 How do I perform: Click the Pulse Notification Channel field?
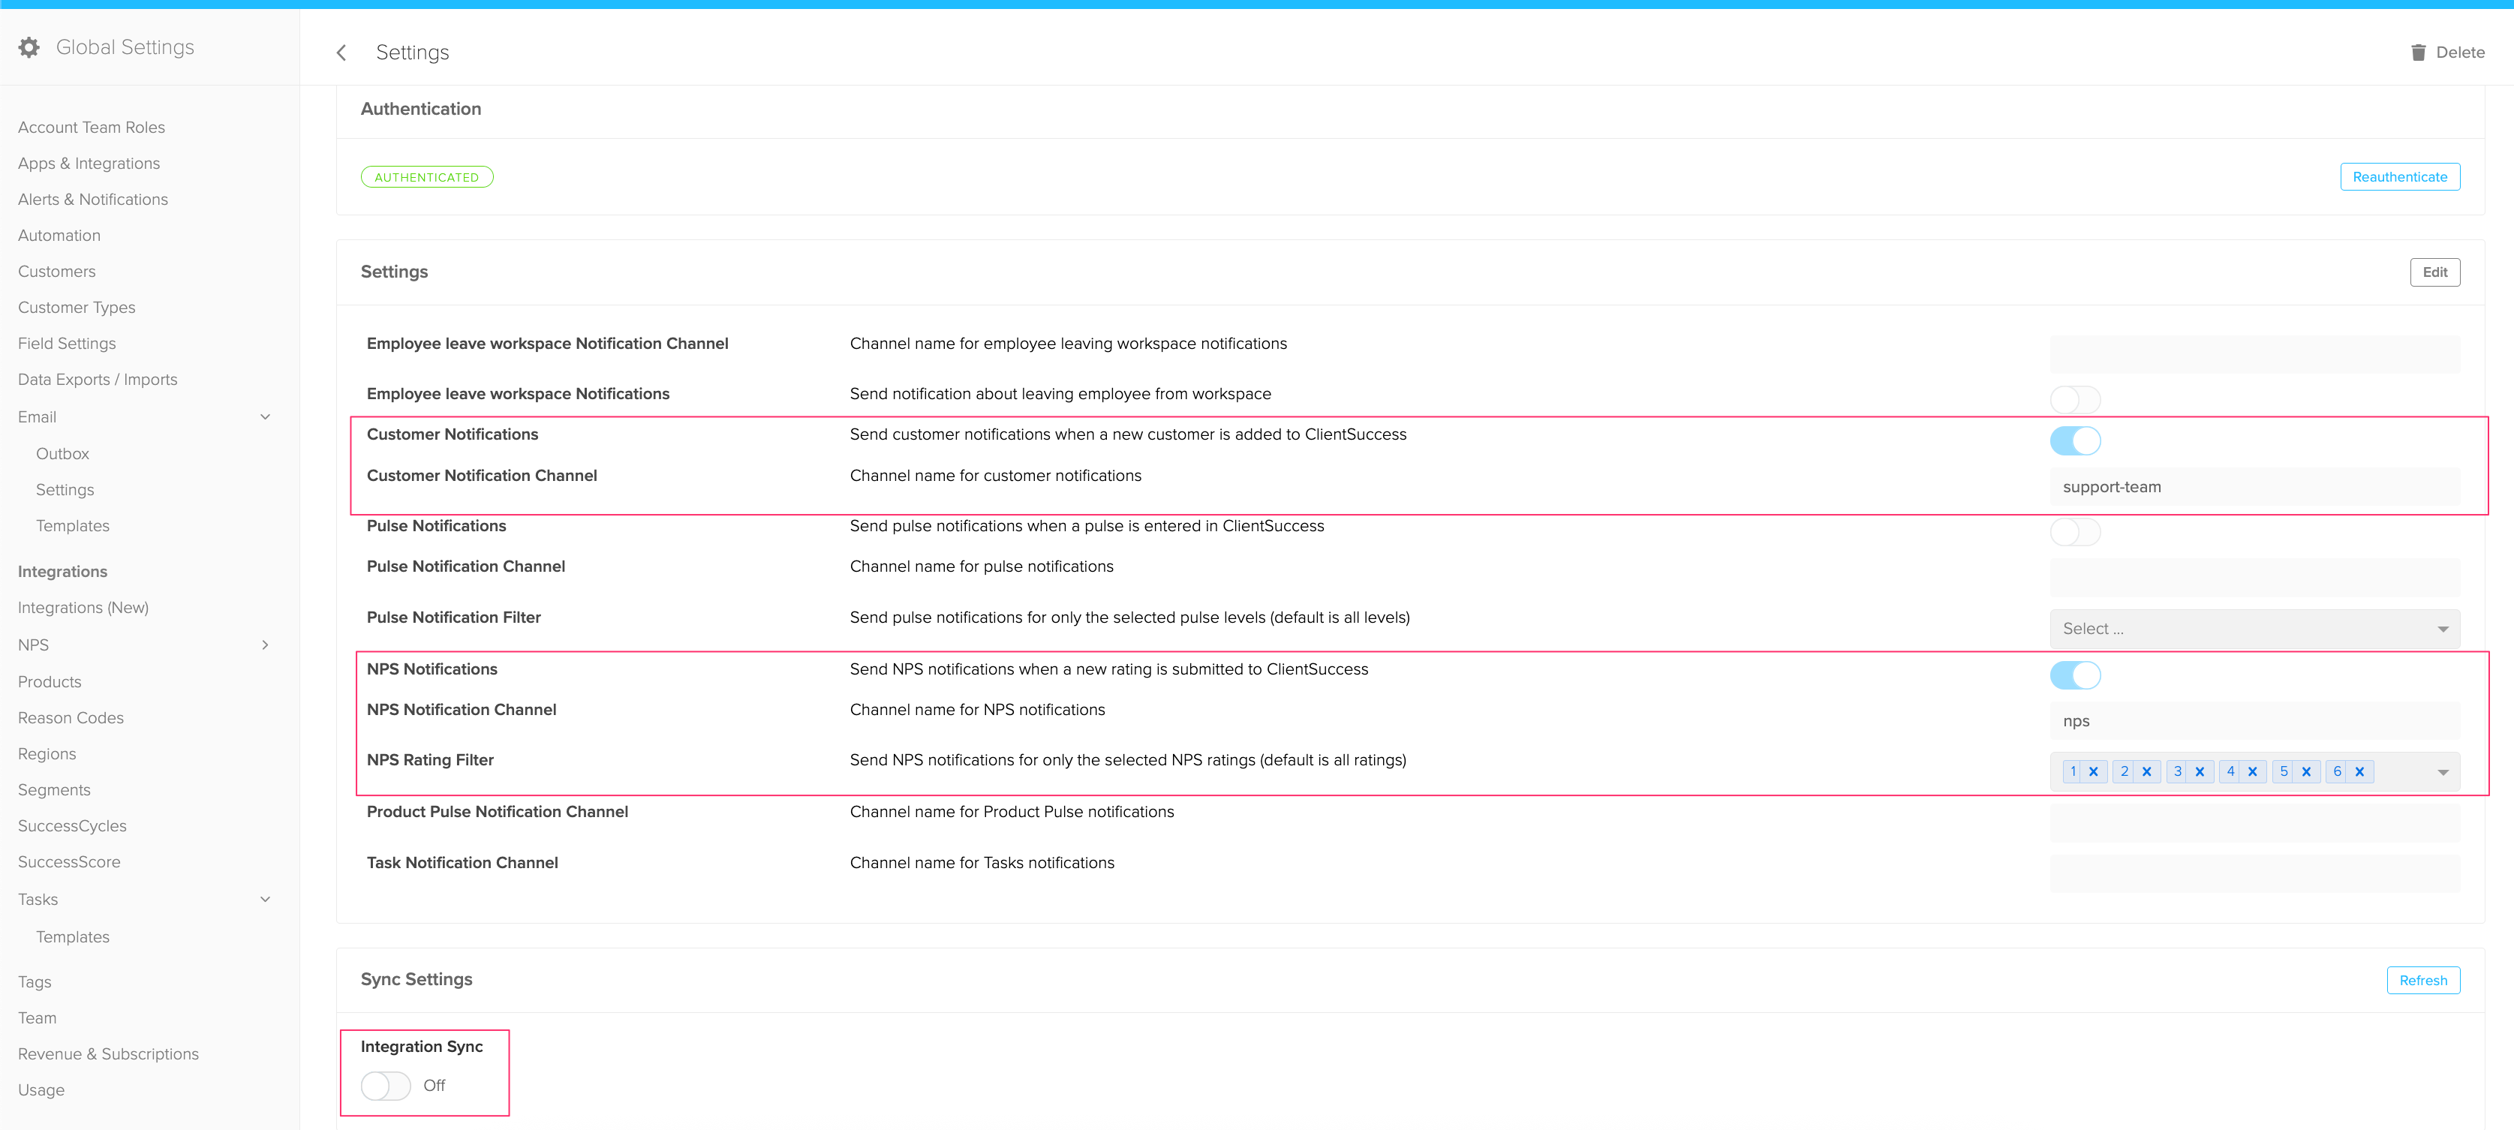[x=2254, y=578]
